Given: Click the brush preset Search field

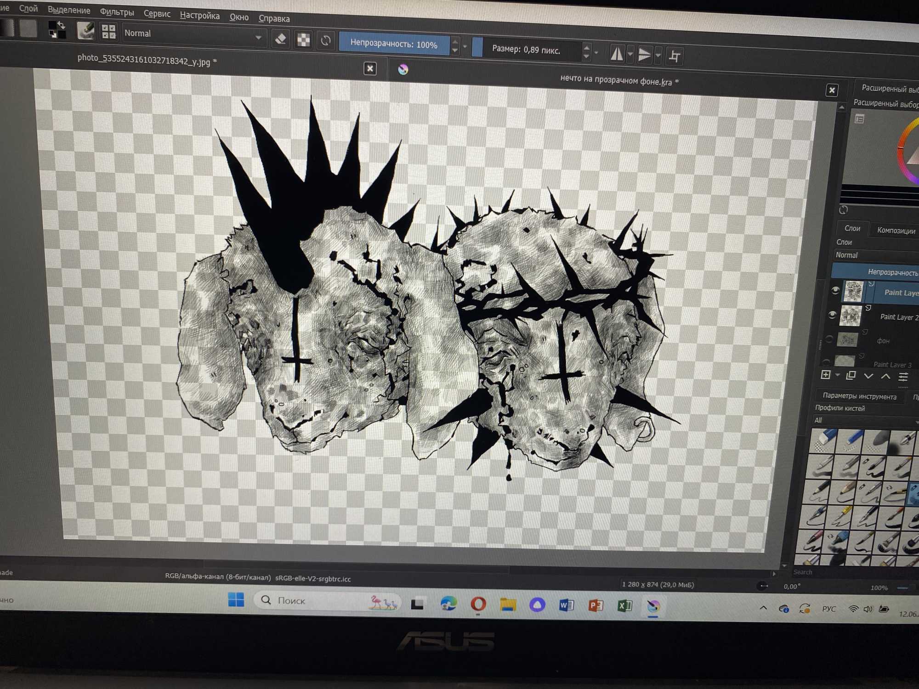Looking at the screenshot, I should point(855,572).
